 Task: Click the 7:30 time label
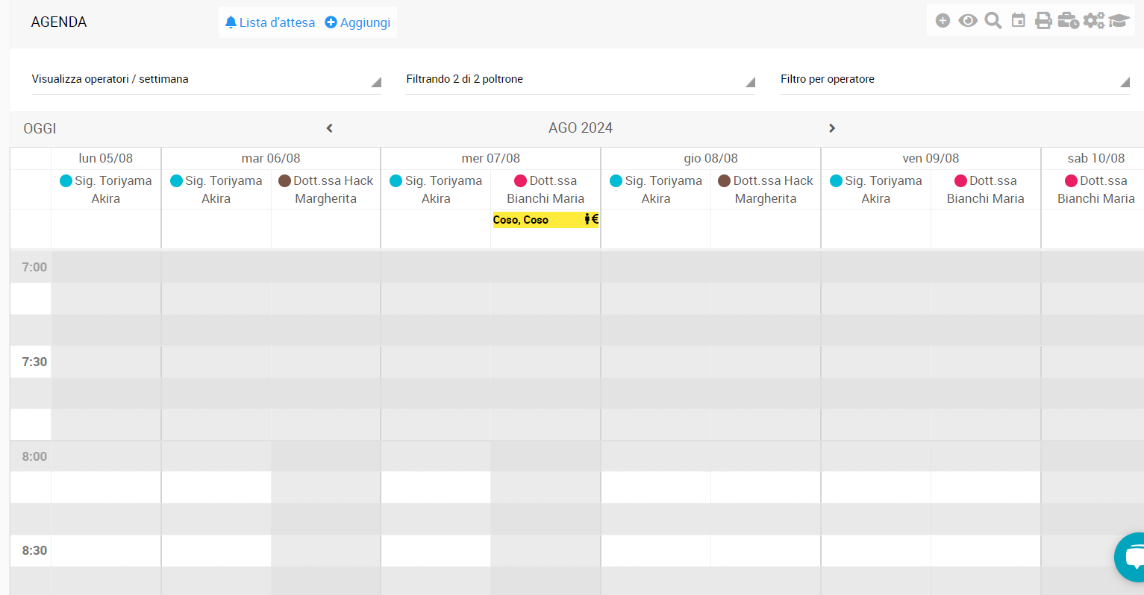[34, 362]
